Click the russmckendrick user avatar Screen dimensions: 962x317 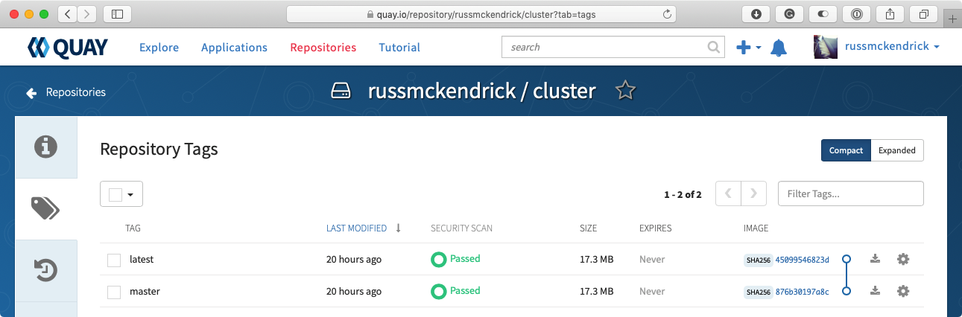click(826, 47)
